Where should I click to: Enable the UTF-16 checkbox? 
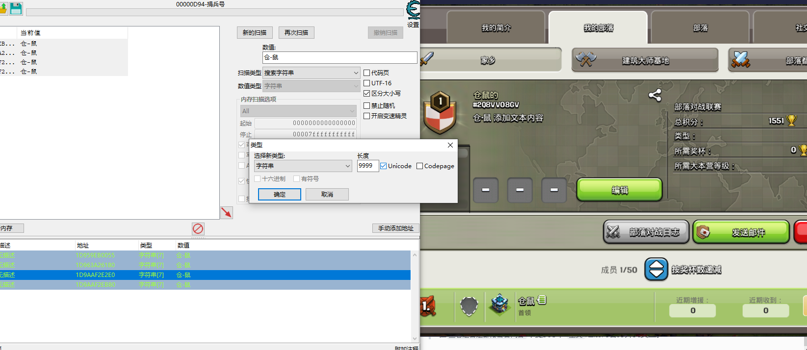pos(366,83)
